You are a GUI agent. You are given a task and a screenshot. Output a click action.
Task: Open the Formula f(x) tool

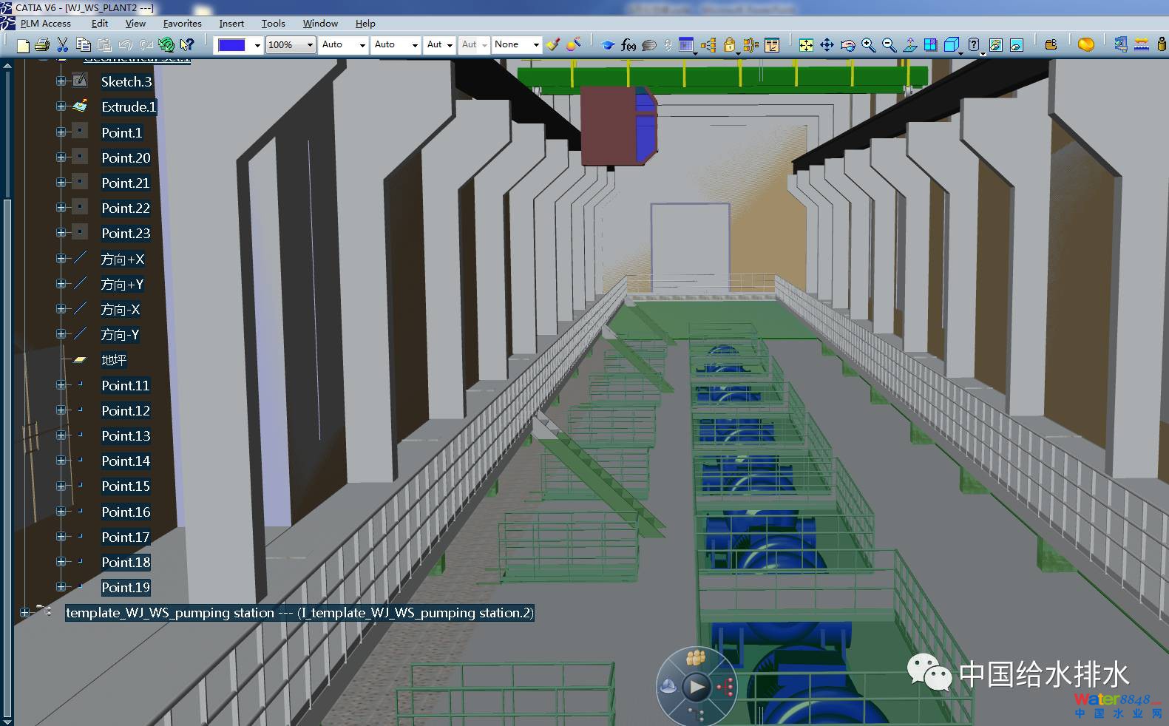click(628, 45)
